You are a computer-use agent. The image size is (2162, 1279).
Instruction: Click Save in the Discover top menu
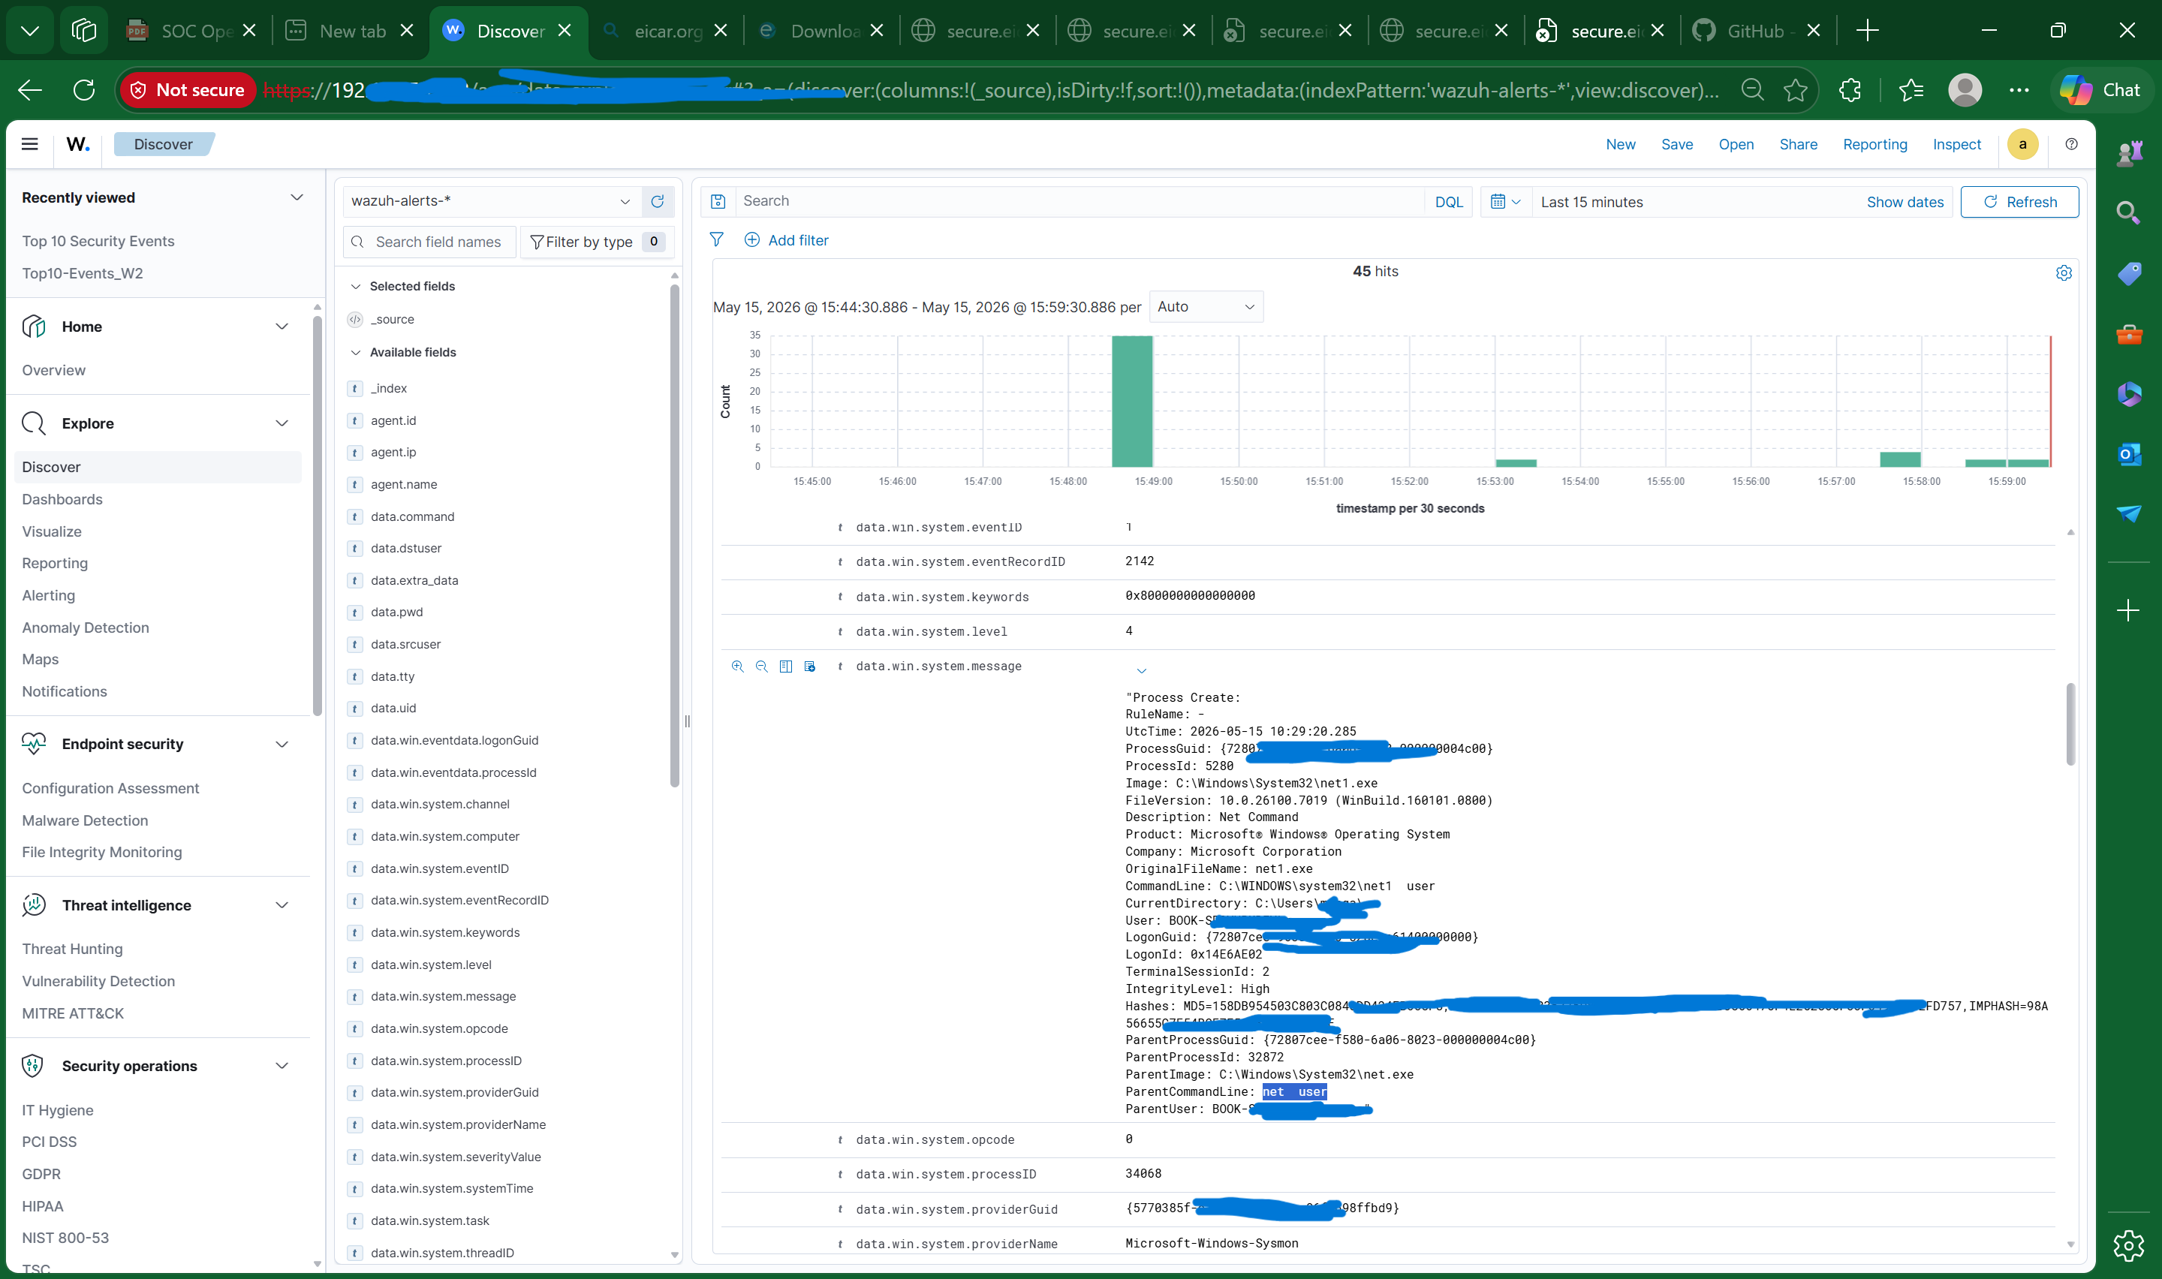1677,144
